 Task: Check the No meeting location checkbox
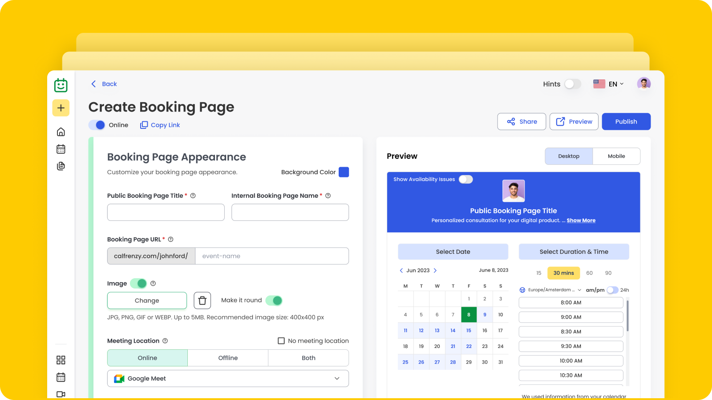(x=281, y=341)
